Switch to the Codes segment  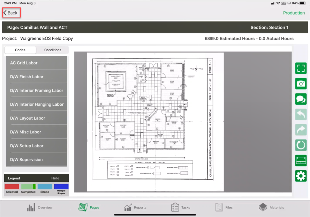point(20,50)
